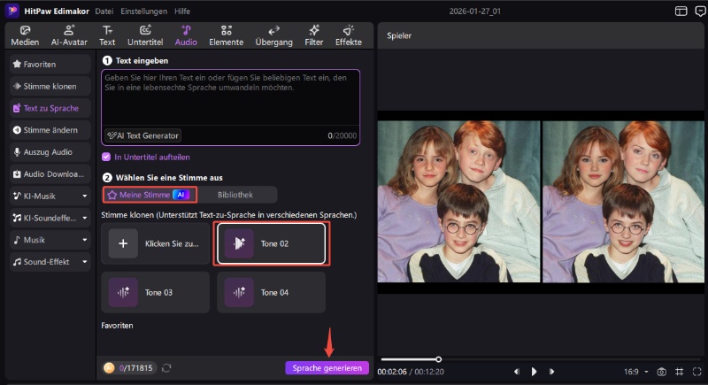
Task: Click the plus icon to add voice
Action: coord(123,243)
